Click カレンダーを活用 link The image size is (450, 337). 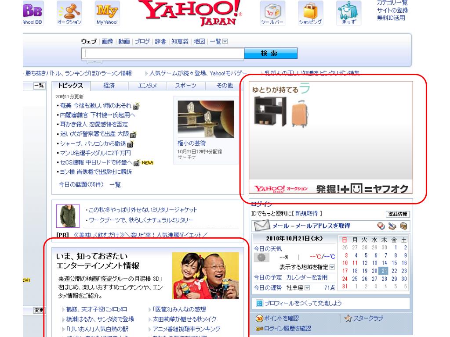(x=307, y=277)
